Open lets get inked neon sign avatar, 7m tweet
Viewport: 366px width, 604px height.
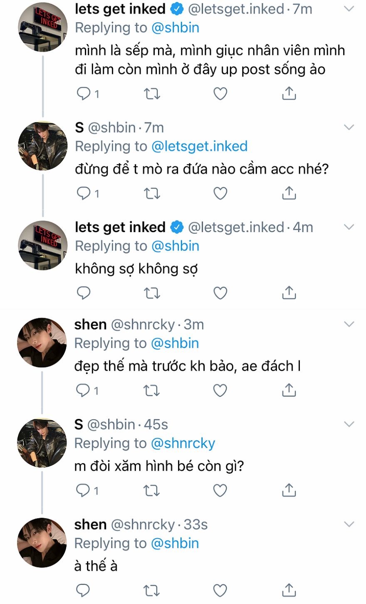pyautogui.click(x=43, y=27)
